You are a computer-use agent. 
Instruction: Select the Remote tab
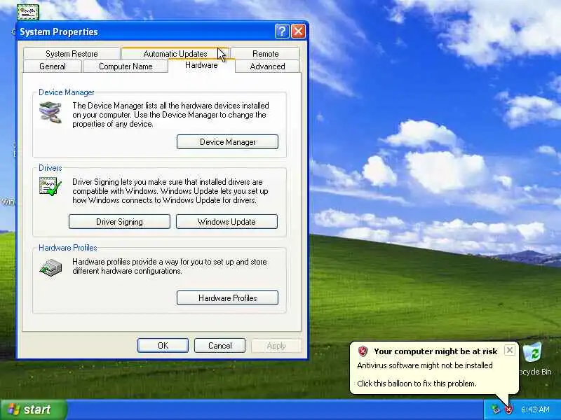tap(266, 54)
